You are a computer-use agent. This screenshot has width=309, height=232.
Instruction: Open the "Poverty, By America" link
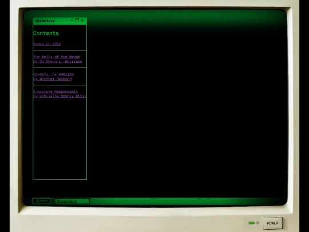pyautogui.click(x=53, y=77)
